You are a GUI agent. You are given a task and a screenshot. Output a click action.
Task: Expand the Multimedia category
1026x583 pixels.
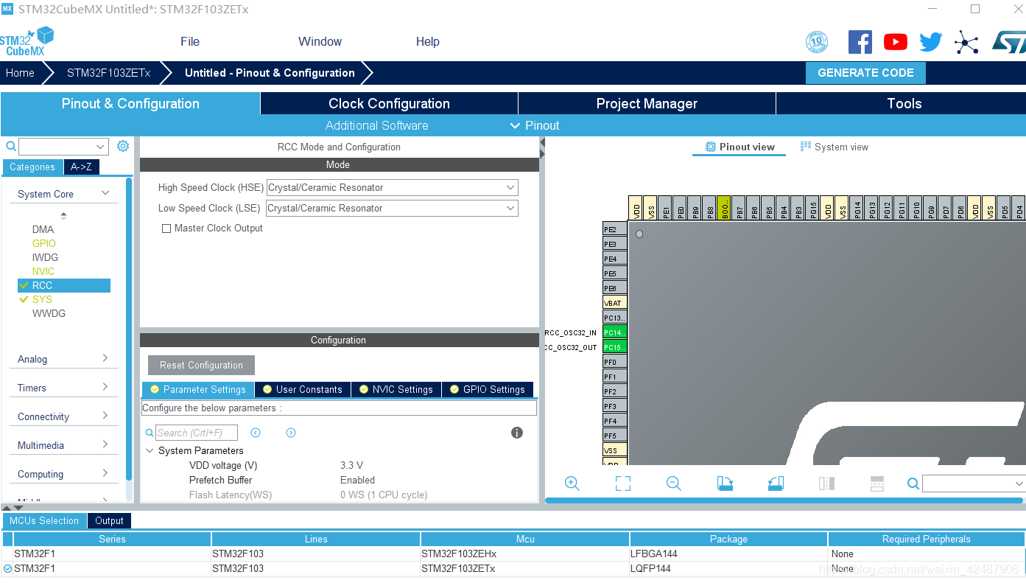(x=105, y=444)
